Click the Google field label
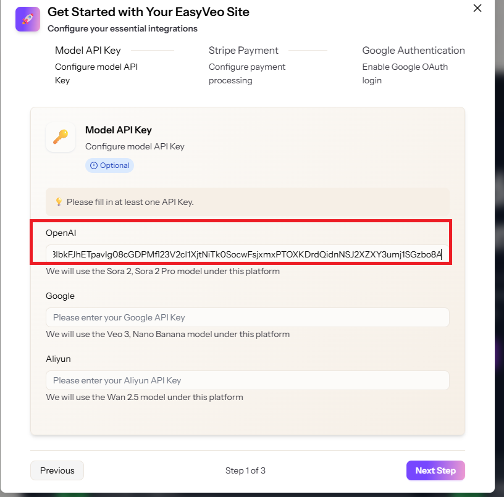The width and height of the screenshot is (504, 497). point(60,296)
